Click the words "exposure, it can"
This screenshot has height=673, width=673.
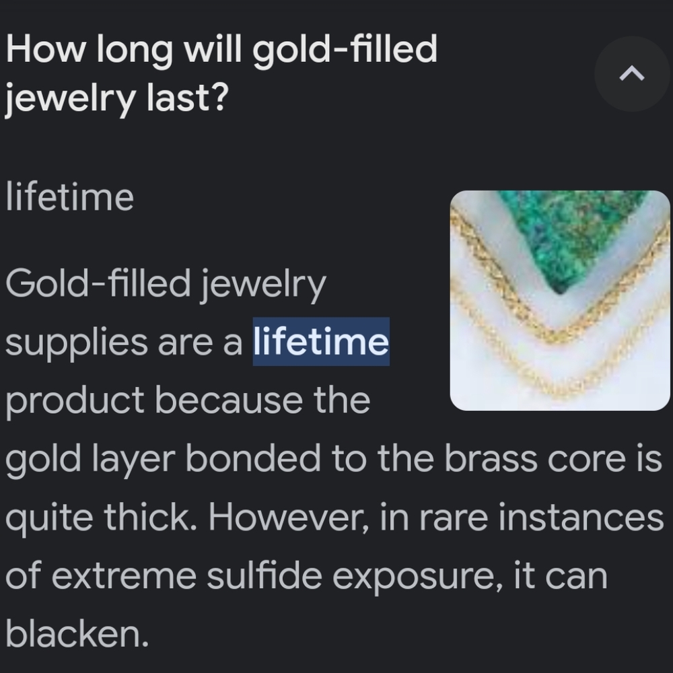[469, 576]
